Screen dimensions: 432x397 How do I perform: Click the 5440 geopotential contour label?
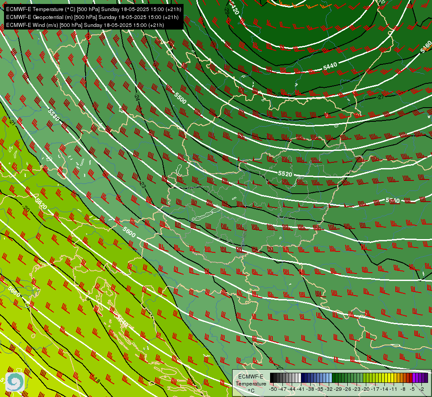tap(330, 66)
